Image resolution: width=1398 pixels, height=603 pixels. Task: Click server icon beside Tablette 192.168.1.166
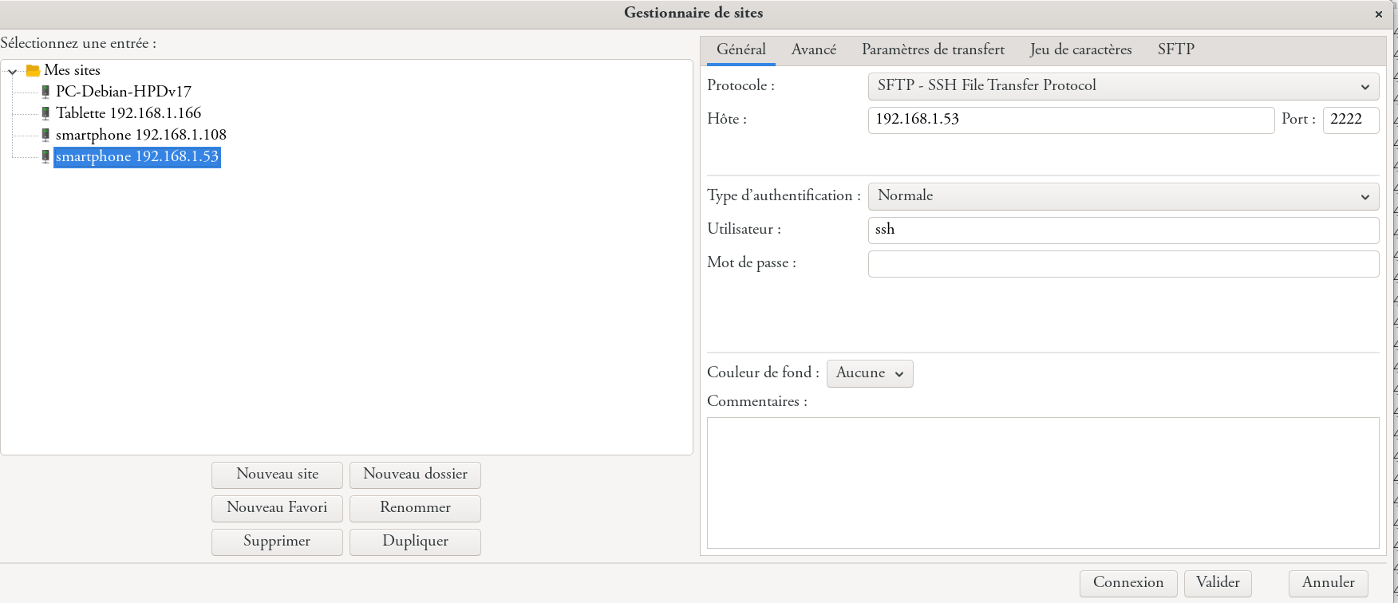pyautogui.click(x=45, y=113)
